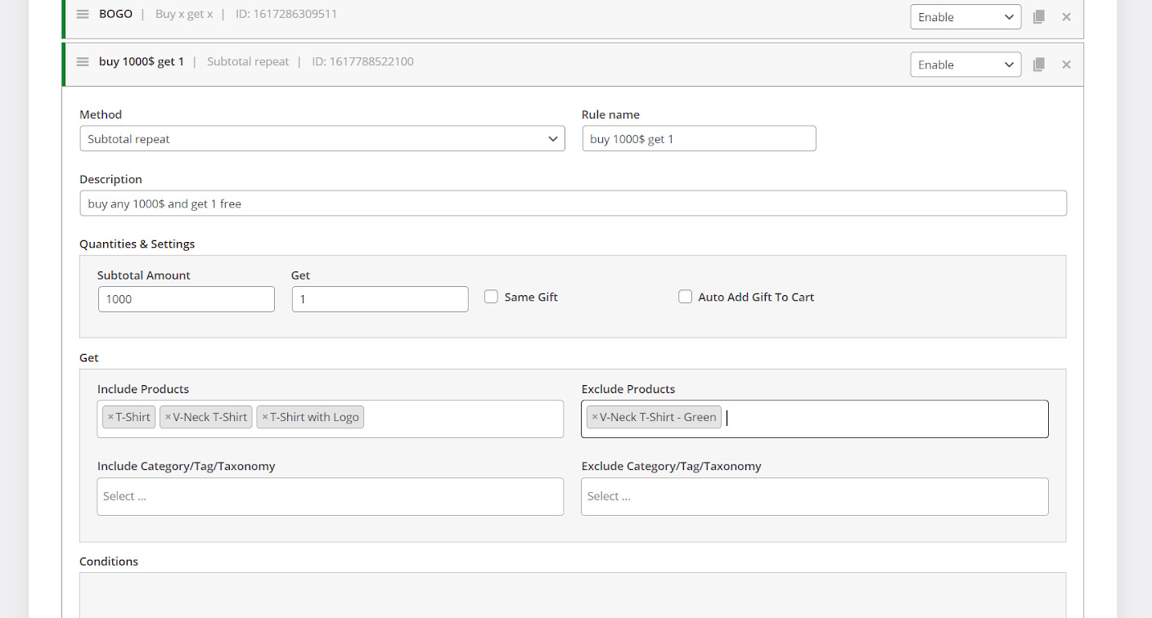Delete the buy 1000$ get 1 rule
Viewport: 1152px width, 618px height.
pyautogui.click(x=1066, y=65)
